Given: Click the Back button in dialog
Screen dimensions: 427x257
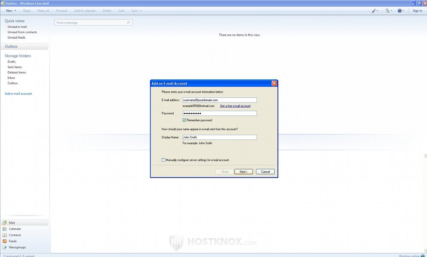Looking at the screenshot, I should click(224, 172).
